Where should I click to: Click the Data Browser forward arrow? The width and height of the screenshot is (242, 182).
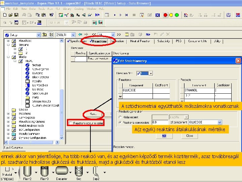point(86,34)
